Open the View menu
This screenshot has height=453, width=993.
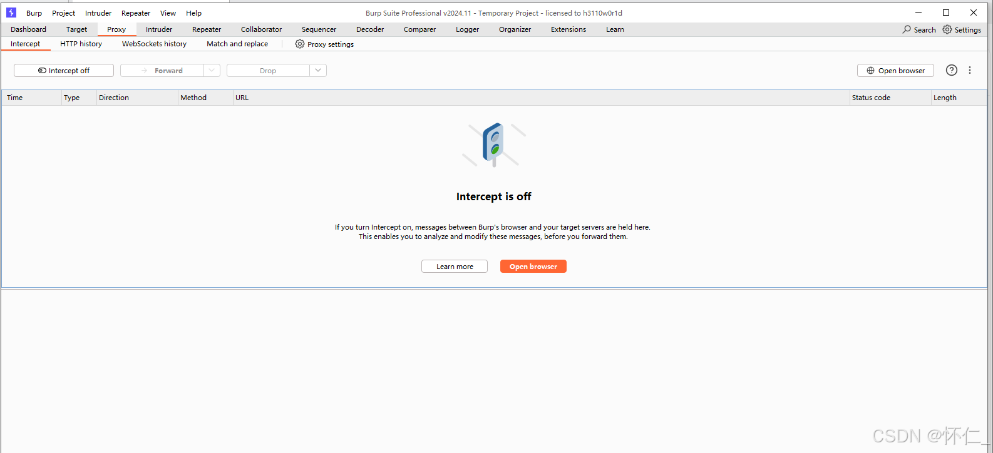(x=168, y=13)
